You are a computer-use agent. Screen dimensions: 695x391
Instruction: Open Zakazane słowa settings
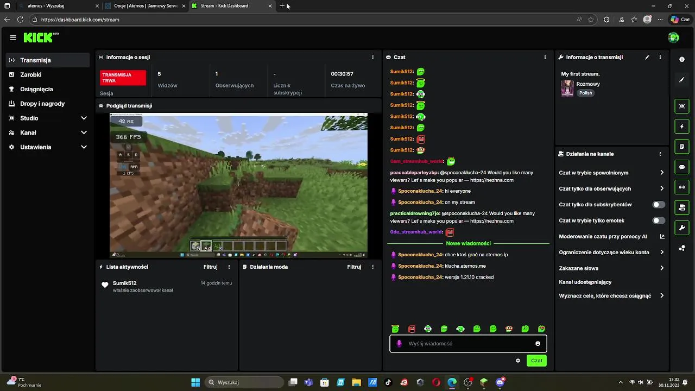pos(611,268)
